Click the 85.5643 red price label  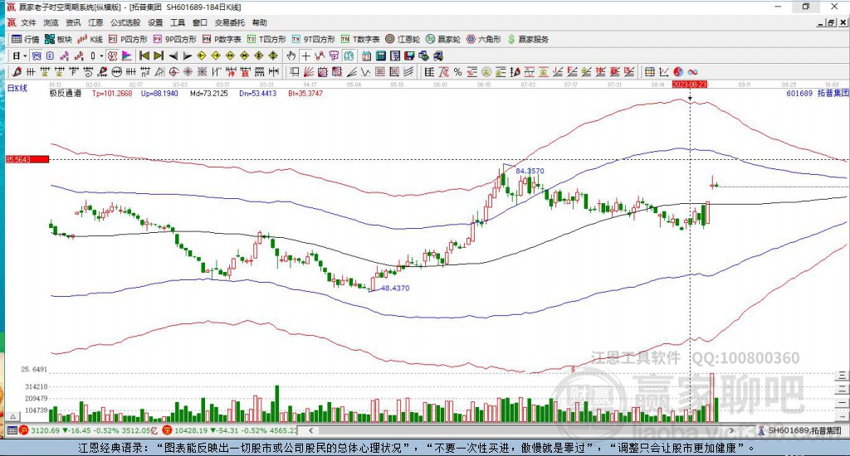pyautogui.click(x=27, y=159)
